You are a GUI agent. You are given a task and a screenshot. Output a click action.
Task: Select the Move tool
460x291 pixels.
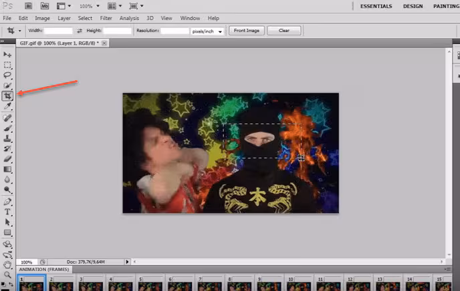click(7, 55)
